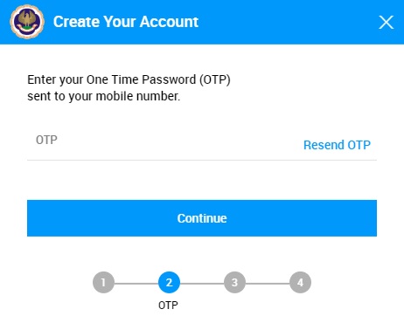This screenshot has height=330, width=404.
Task: Click the Create Your Account title
Action: click(x=126, y=22)
